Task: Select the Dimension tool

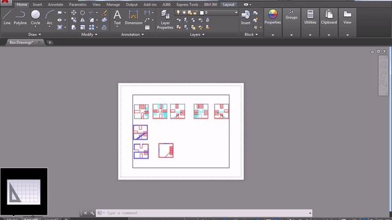Action: pos(134,18)
